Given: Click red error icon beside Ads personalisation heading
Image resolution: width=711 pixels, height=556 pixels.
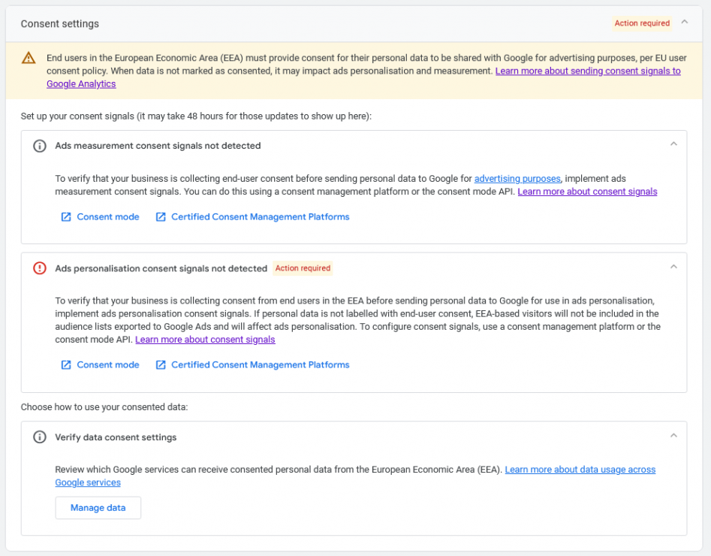Looking at the screenshot, I should point(40,268).
